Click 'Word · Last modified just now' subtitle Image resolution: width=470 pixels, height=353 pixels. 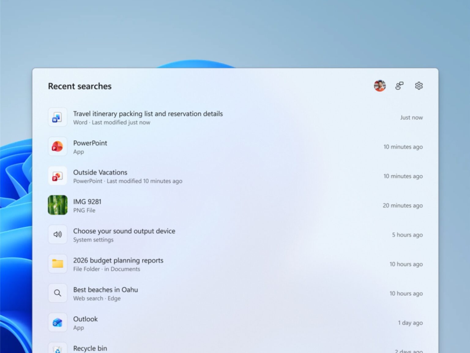(112, 122)
